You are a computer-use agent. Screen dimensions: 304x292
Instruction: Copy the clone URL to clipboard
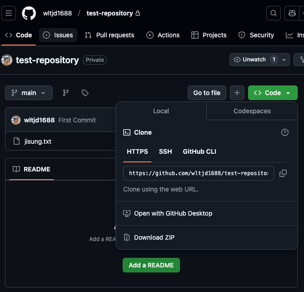click(x=283, y=173)
